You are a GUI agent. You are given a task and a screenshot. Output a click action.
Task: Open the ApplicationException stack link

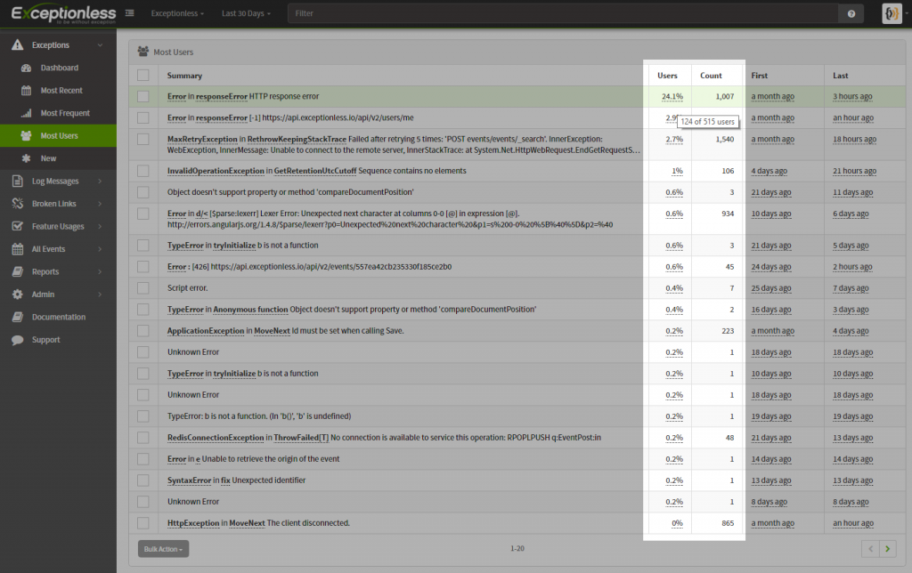(x=206, y=331)
